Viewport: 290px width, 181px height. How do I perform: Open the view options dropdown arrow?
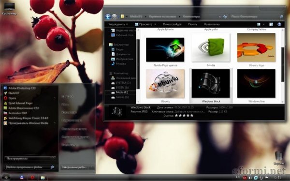[263, 24]
